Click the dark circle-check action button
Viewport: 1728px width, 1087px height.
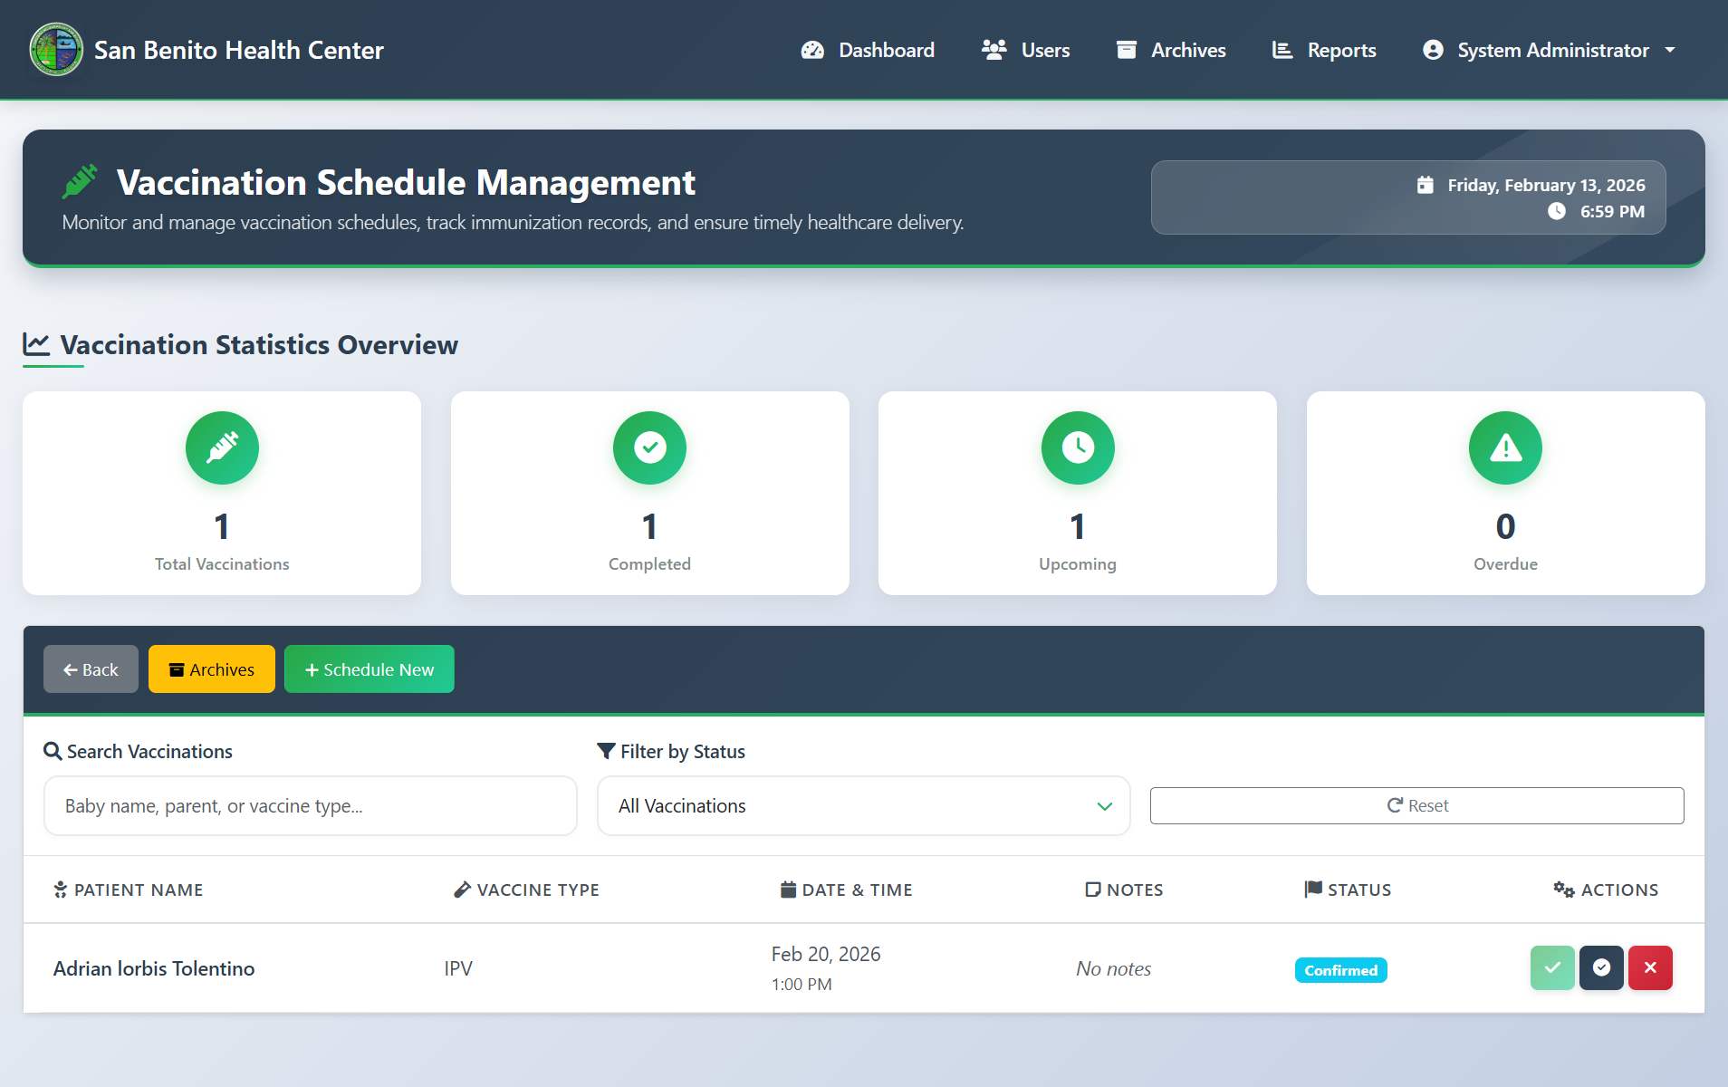click(x=1601, y=967)
